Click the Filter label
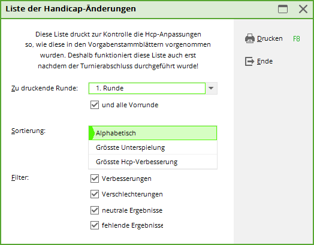The width and height of the screenshot is (314, 245). pyautogui.click(x=20, y=177)
